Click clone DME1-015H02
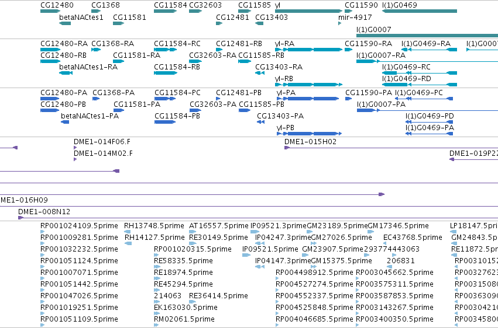This screenshot has height=328, width=498. tap(310, 141)
